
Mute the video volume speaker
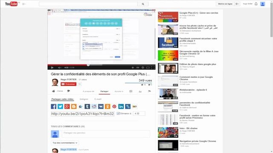coord(59,68)
